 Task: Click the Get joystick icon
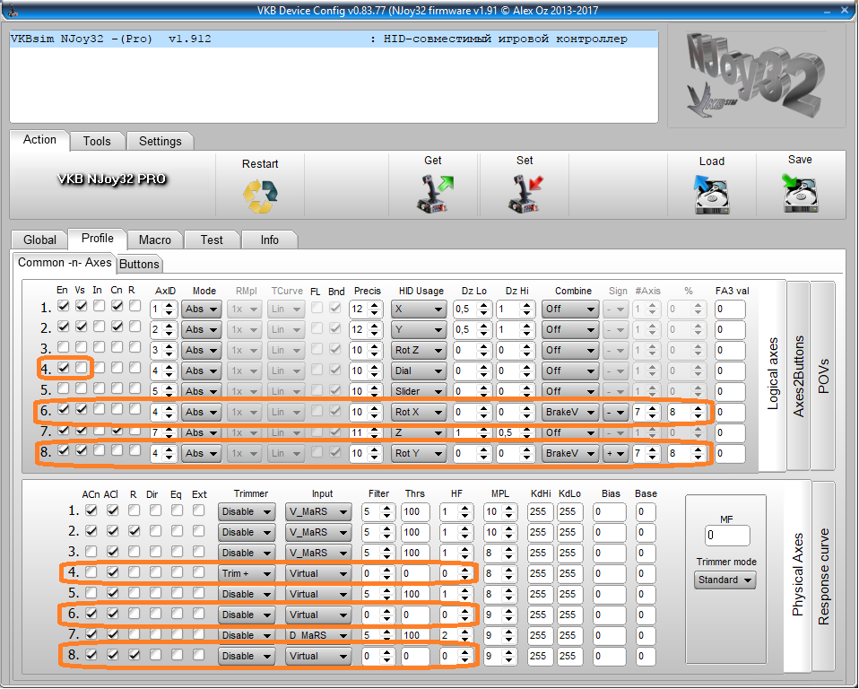(x=433, y=193)
